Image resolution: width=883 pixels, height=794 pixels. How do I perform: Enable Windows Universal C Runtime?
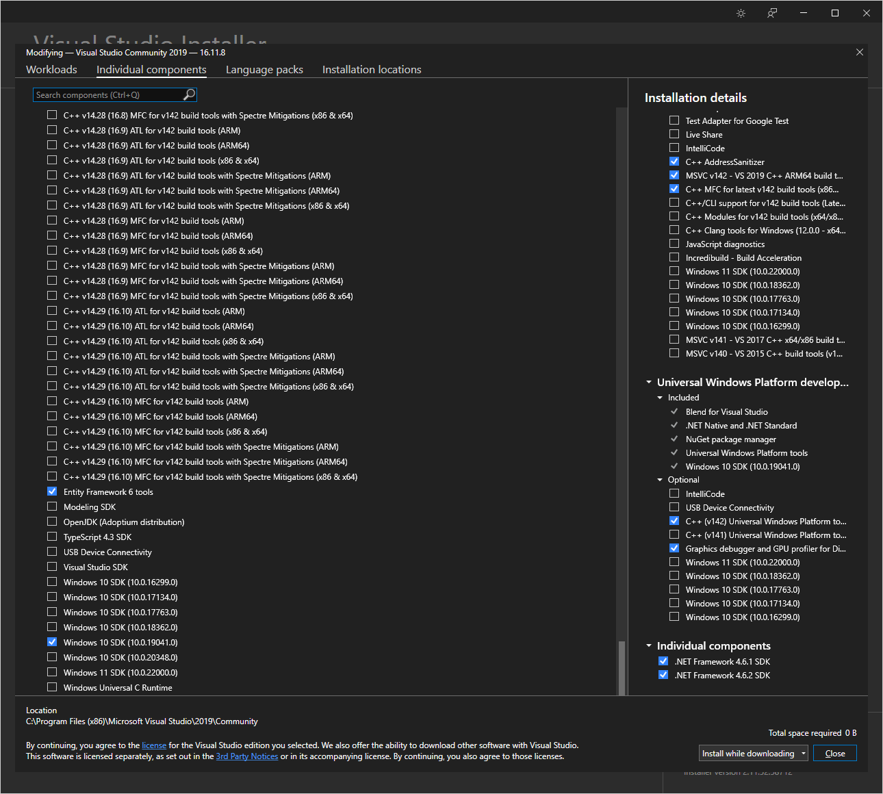(x=52, y=687)
